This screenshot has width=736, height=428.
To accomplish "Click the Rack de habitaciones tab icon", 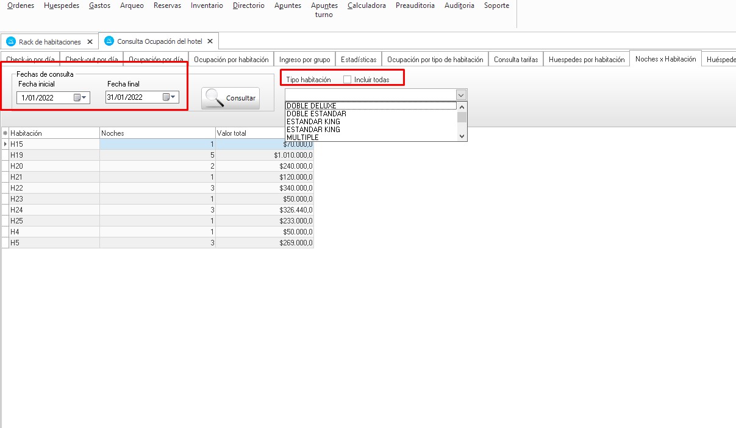I will [11, 42].
